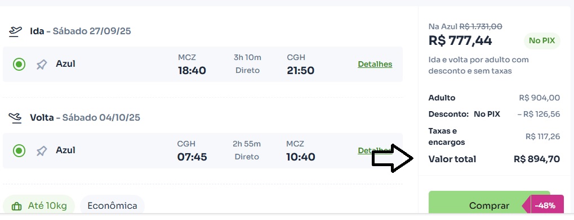Viewport: 574px width, 220px height.
Task: Select the return Azul flight radio button
Action: pyautogui.click(x=19, y=150)
